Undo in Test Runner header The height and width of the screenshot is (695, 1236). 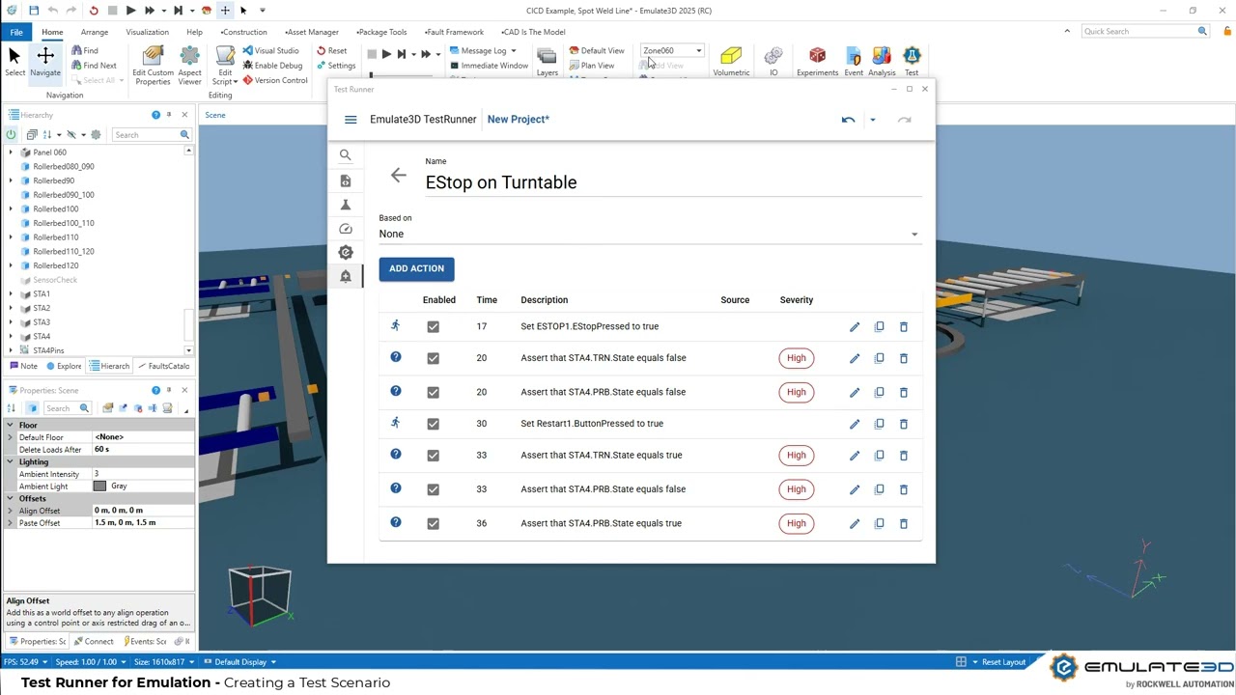(x=848, y=120)
